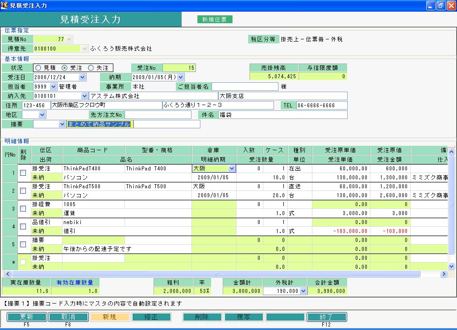Open the 見積No dropdown
Viewport: 457px width, 330px height.
(69, 39)
